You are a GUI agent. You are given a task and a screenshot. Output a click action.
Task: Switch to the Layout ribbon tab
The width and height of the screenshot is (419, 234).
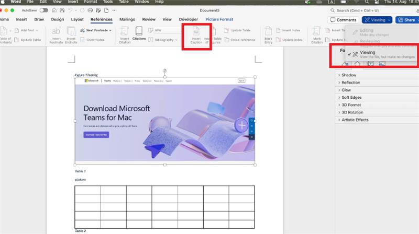[x=77, y=19]
